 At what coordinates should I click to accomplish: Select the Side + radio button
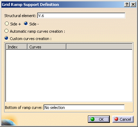7,24
